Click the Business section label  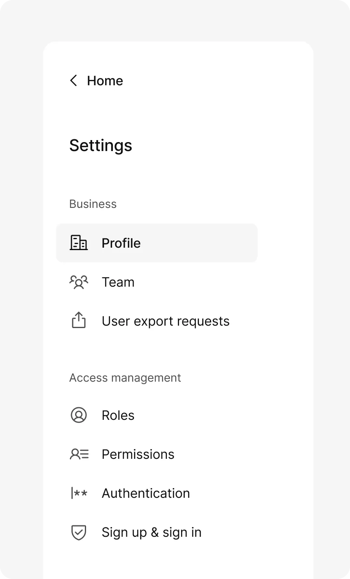click(93, 204)
